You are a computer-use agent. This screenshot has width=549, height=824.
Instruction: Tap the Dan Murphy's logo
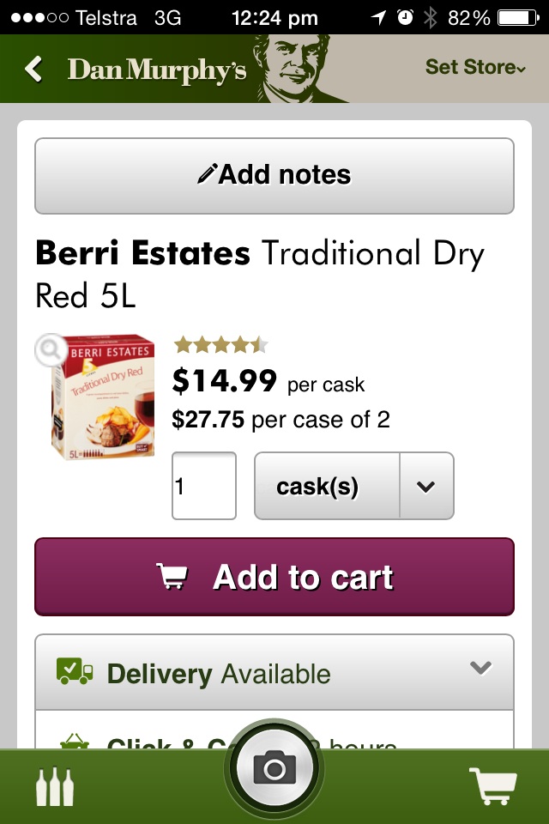[157, 70]
